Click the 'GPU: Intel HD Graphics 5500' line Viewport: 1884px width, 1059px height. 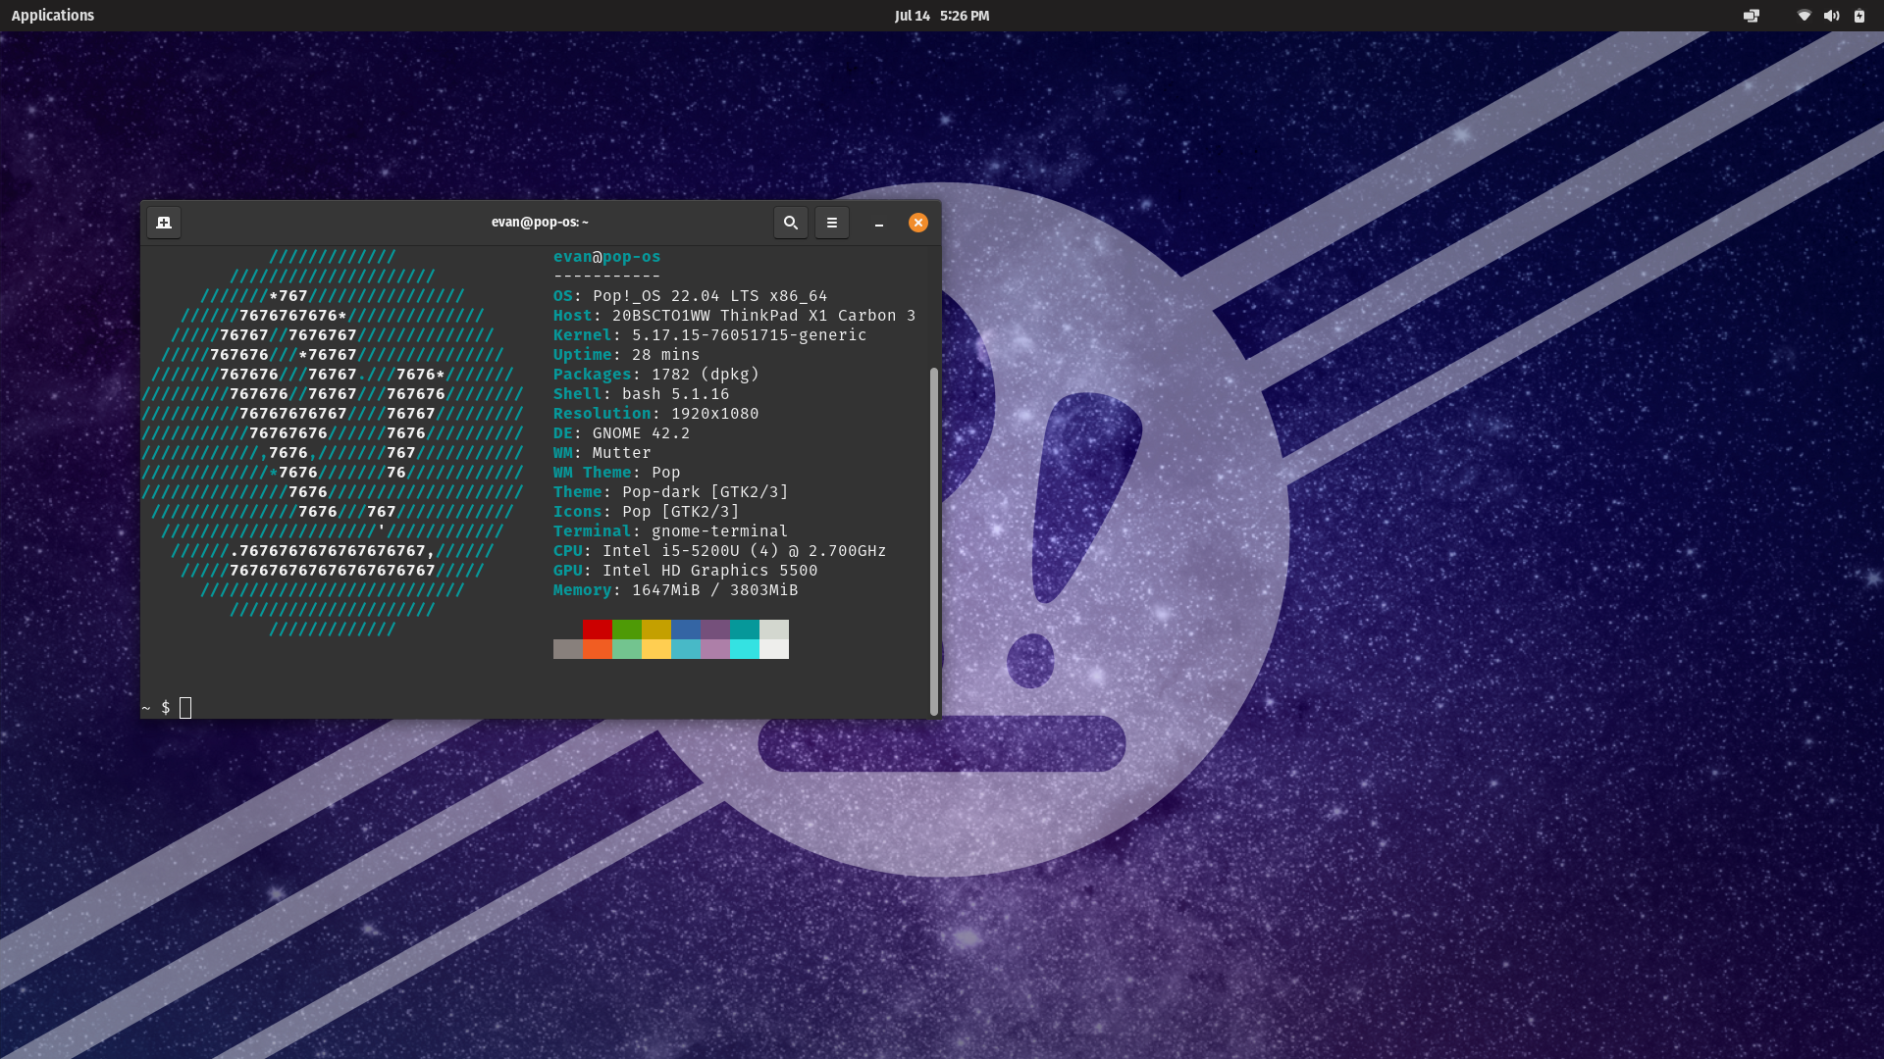click(686, 571)
